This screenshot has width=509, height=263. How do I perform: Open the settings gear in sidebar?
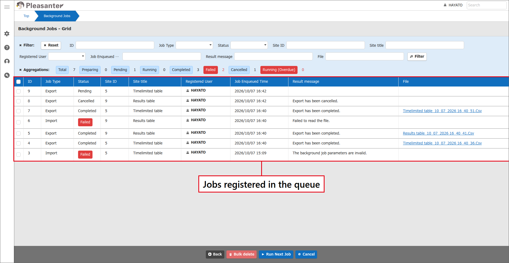point(7,34)
